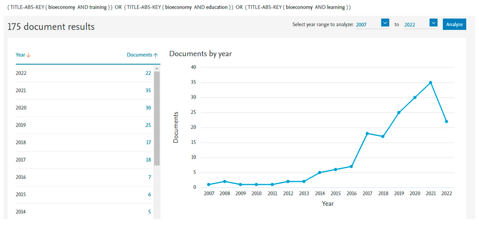Open the 18 documents link for 2017

pyautogui.click(x=148, y=160)
